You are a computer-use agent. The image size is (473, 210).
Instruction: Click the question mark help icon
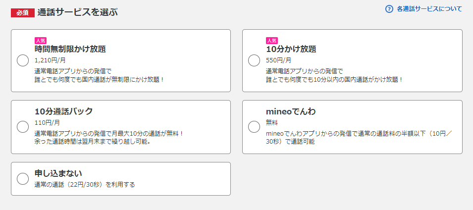(389, 9)
